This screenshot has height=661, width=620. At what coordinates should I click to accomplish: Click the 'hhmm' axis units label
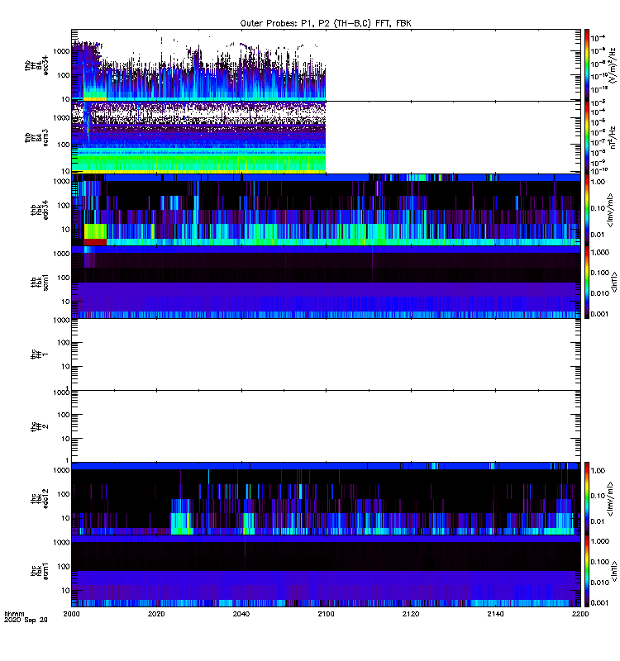tap(14, 614)
